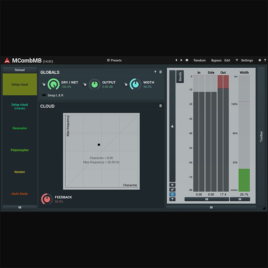
Task: Click the Width value 26.1%
Action: tap(244, 195)
